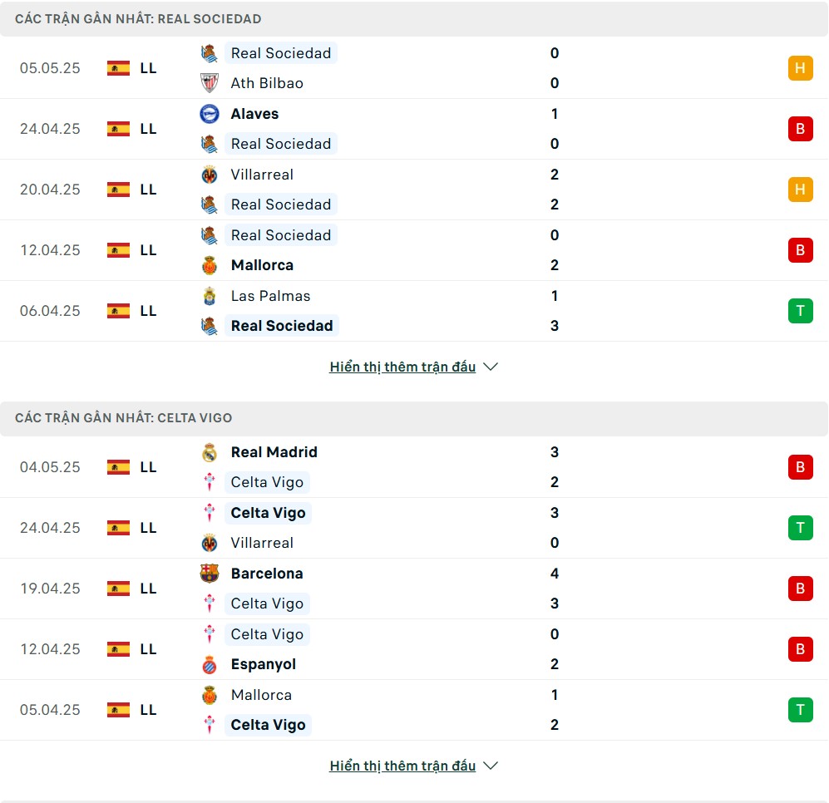Open the Espanyol team link
This screenshot has width=829, height=803.
(264, 664)
